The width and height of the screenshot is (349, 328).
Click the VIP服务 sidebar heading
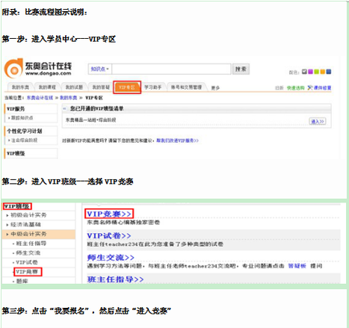[x=16, y=109]
